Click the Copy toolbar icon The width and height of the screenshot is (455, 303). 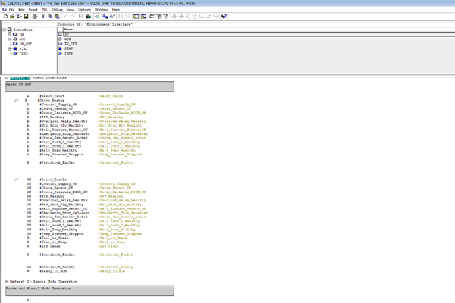pyautogui.click(x=50, y=17)
